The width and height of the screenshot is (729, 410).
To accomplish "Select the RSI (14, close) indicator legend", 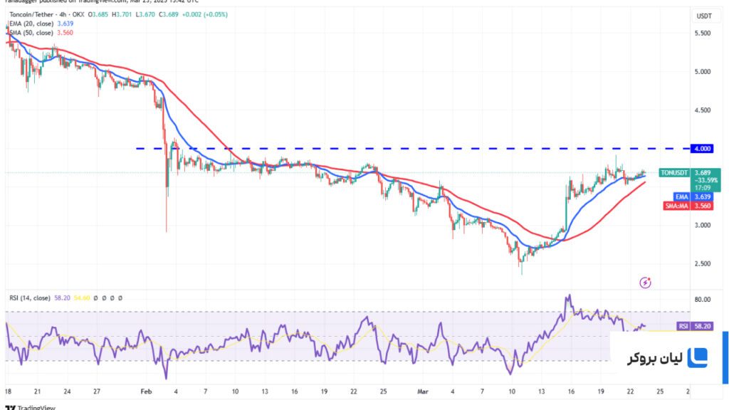I will point(30,298).
